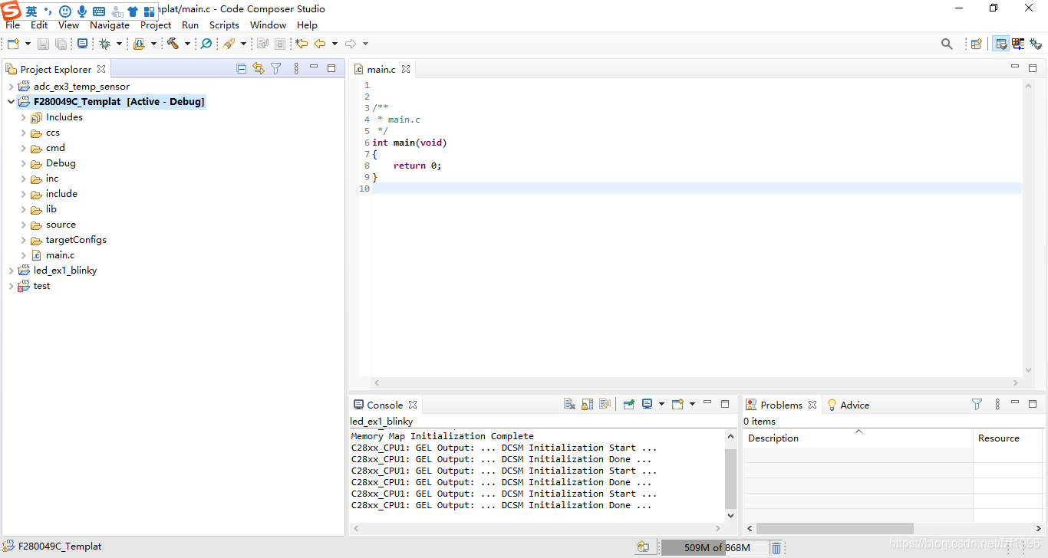
Task: Expand the Debug folder
Action: (x=23, y=163)
